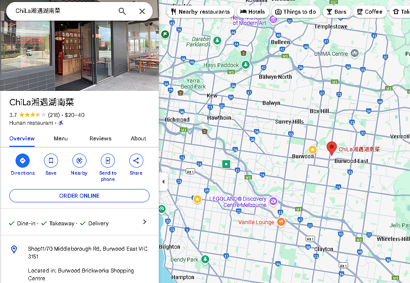Clear the search with the X icon
410x283 pixels.
tap(142, 11)
